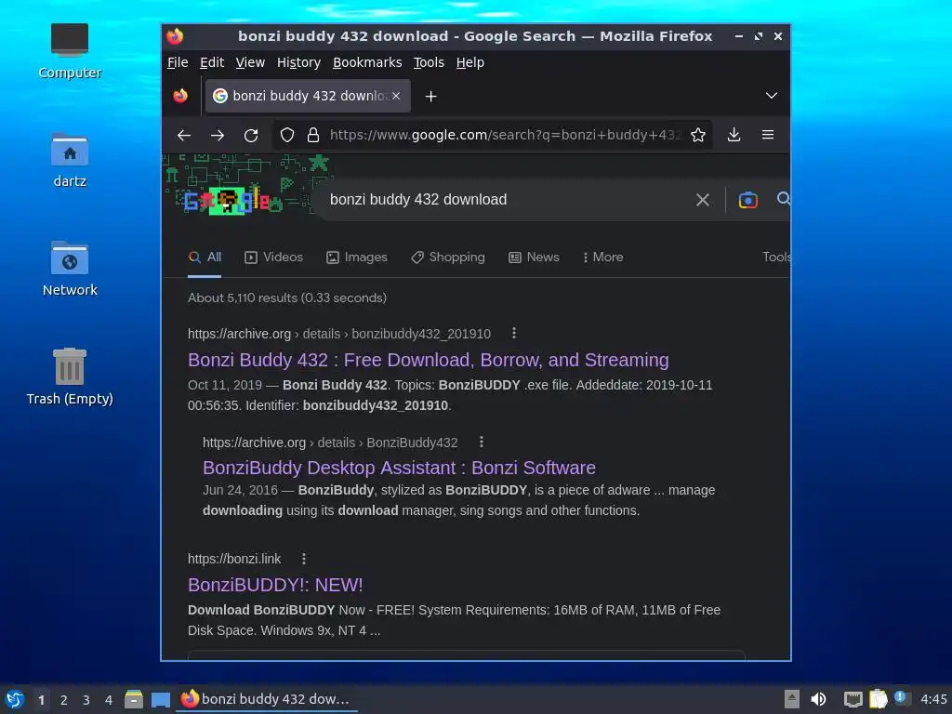Show desktop via taskbar icon
This screenshot has width=952, height=714.
tap(160, 699)
